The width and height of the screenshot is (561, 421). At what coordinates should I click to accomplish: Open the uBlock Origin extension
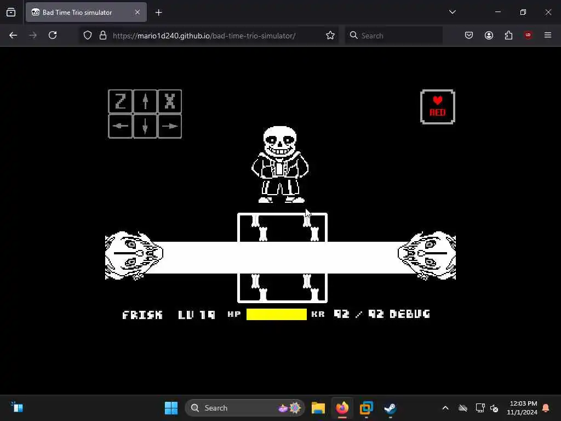click(528, 35)
